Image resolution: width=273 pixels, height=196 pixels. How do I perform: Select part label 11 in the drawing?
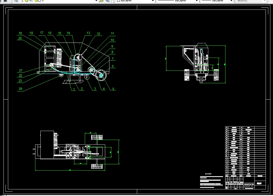click(113, 34)
